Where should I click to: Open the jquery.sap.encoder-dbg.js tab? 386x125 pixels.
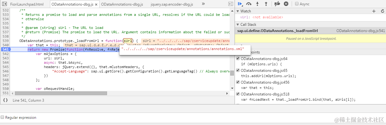tap(172, 4)
